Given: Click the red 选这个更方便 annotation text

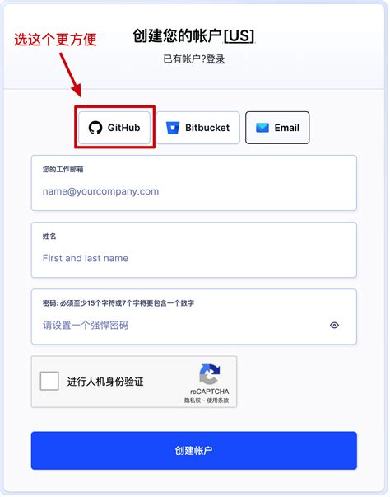Looking at the screenshot, I should click(55, 40).
